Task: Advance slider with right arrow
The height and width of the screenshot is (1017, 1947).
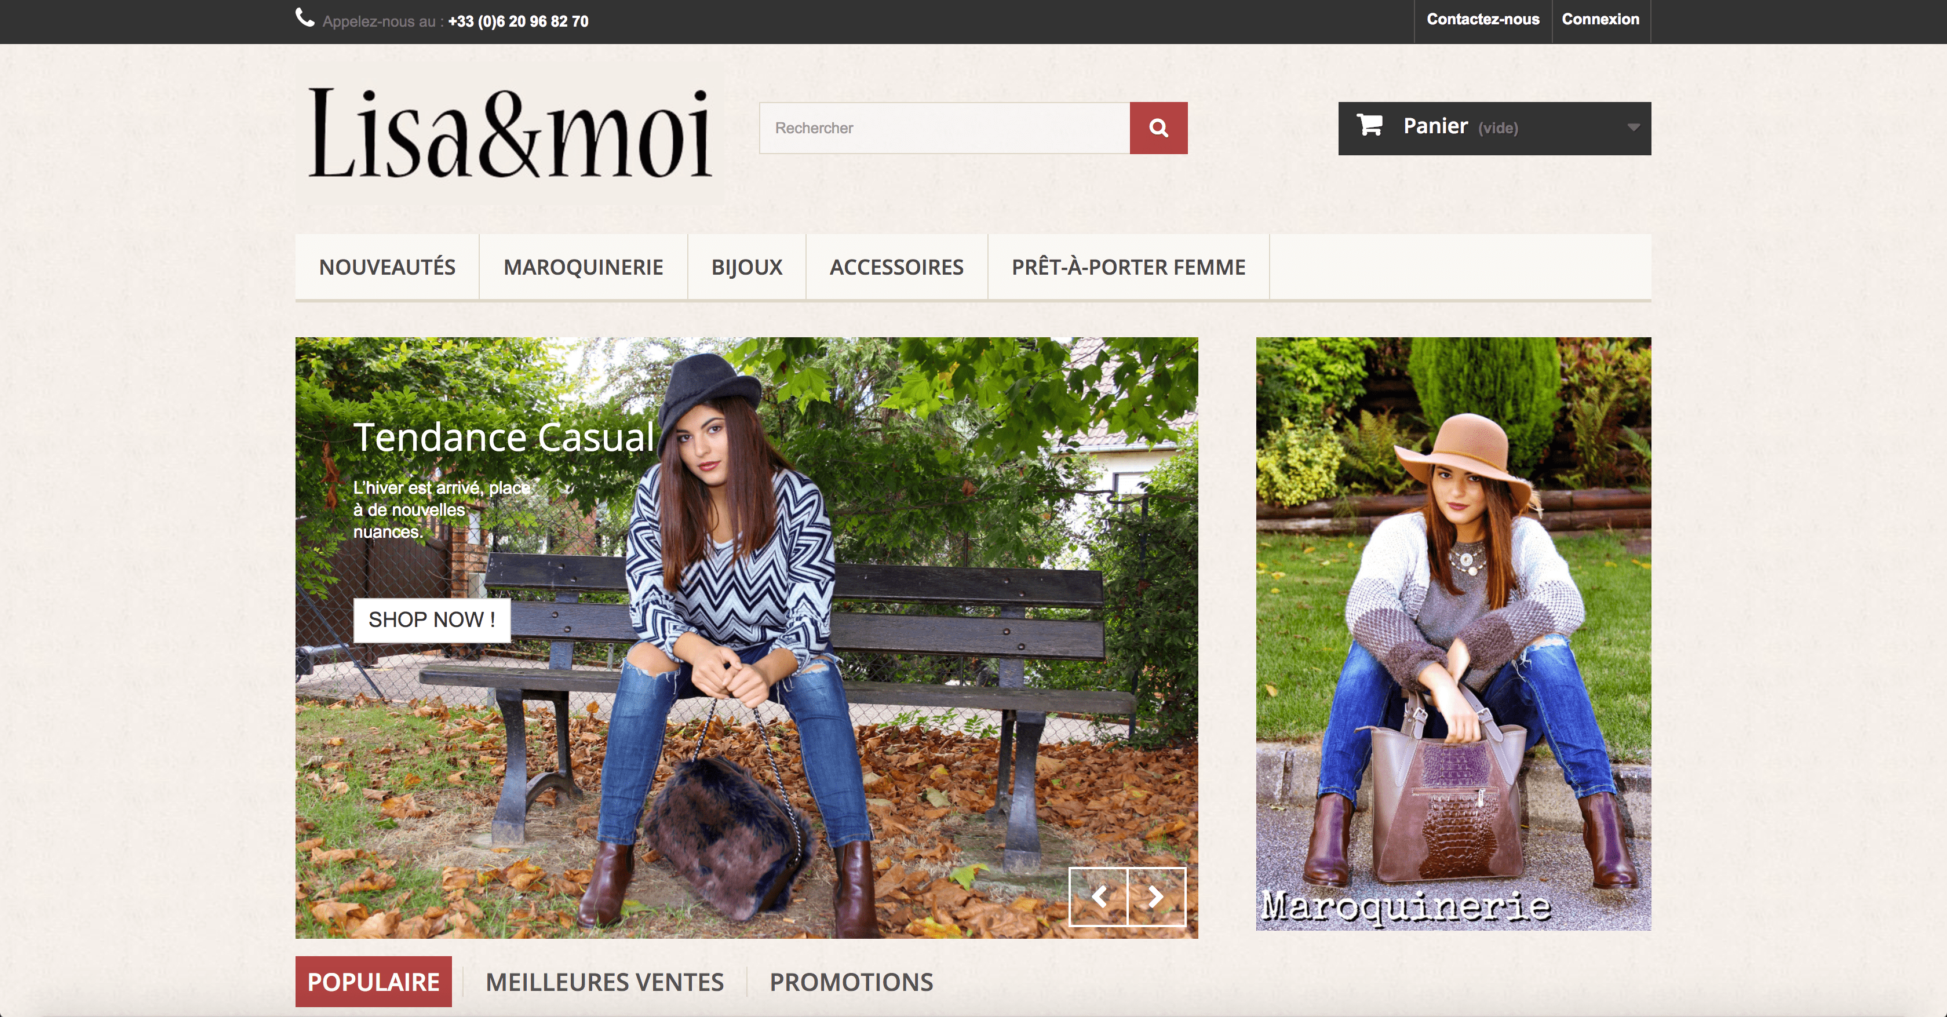Action: 1157,897
